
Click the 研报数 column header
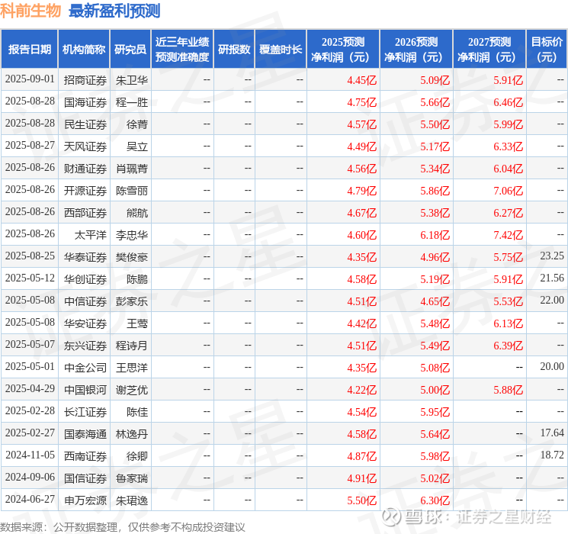point(234,50)
